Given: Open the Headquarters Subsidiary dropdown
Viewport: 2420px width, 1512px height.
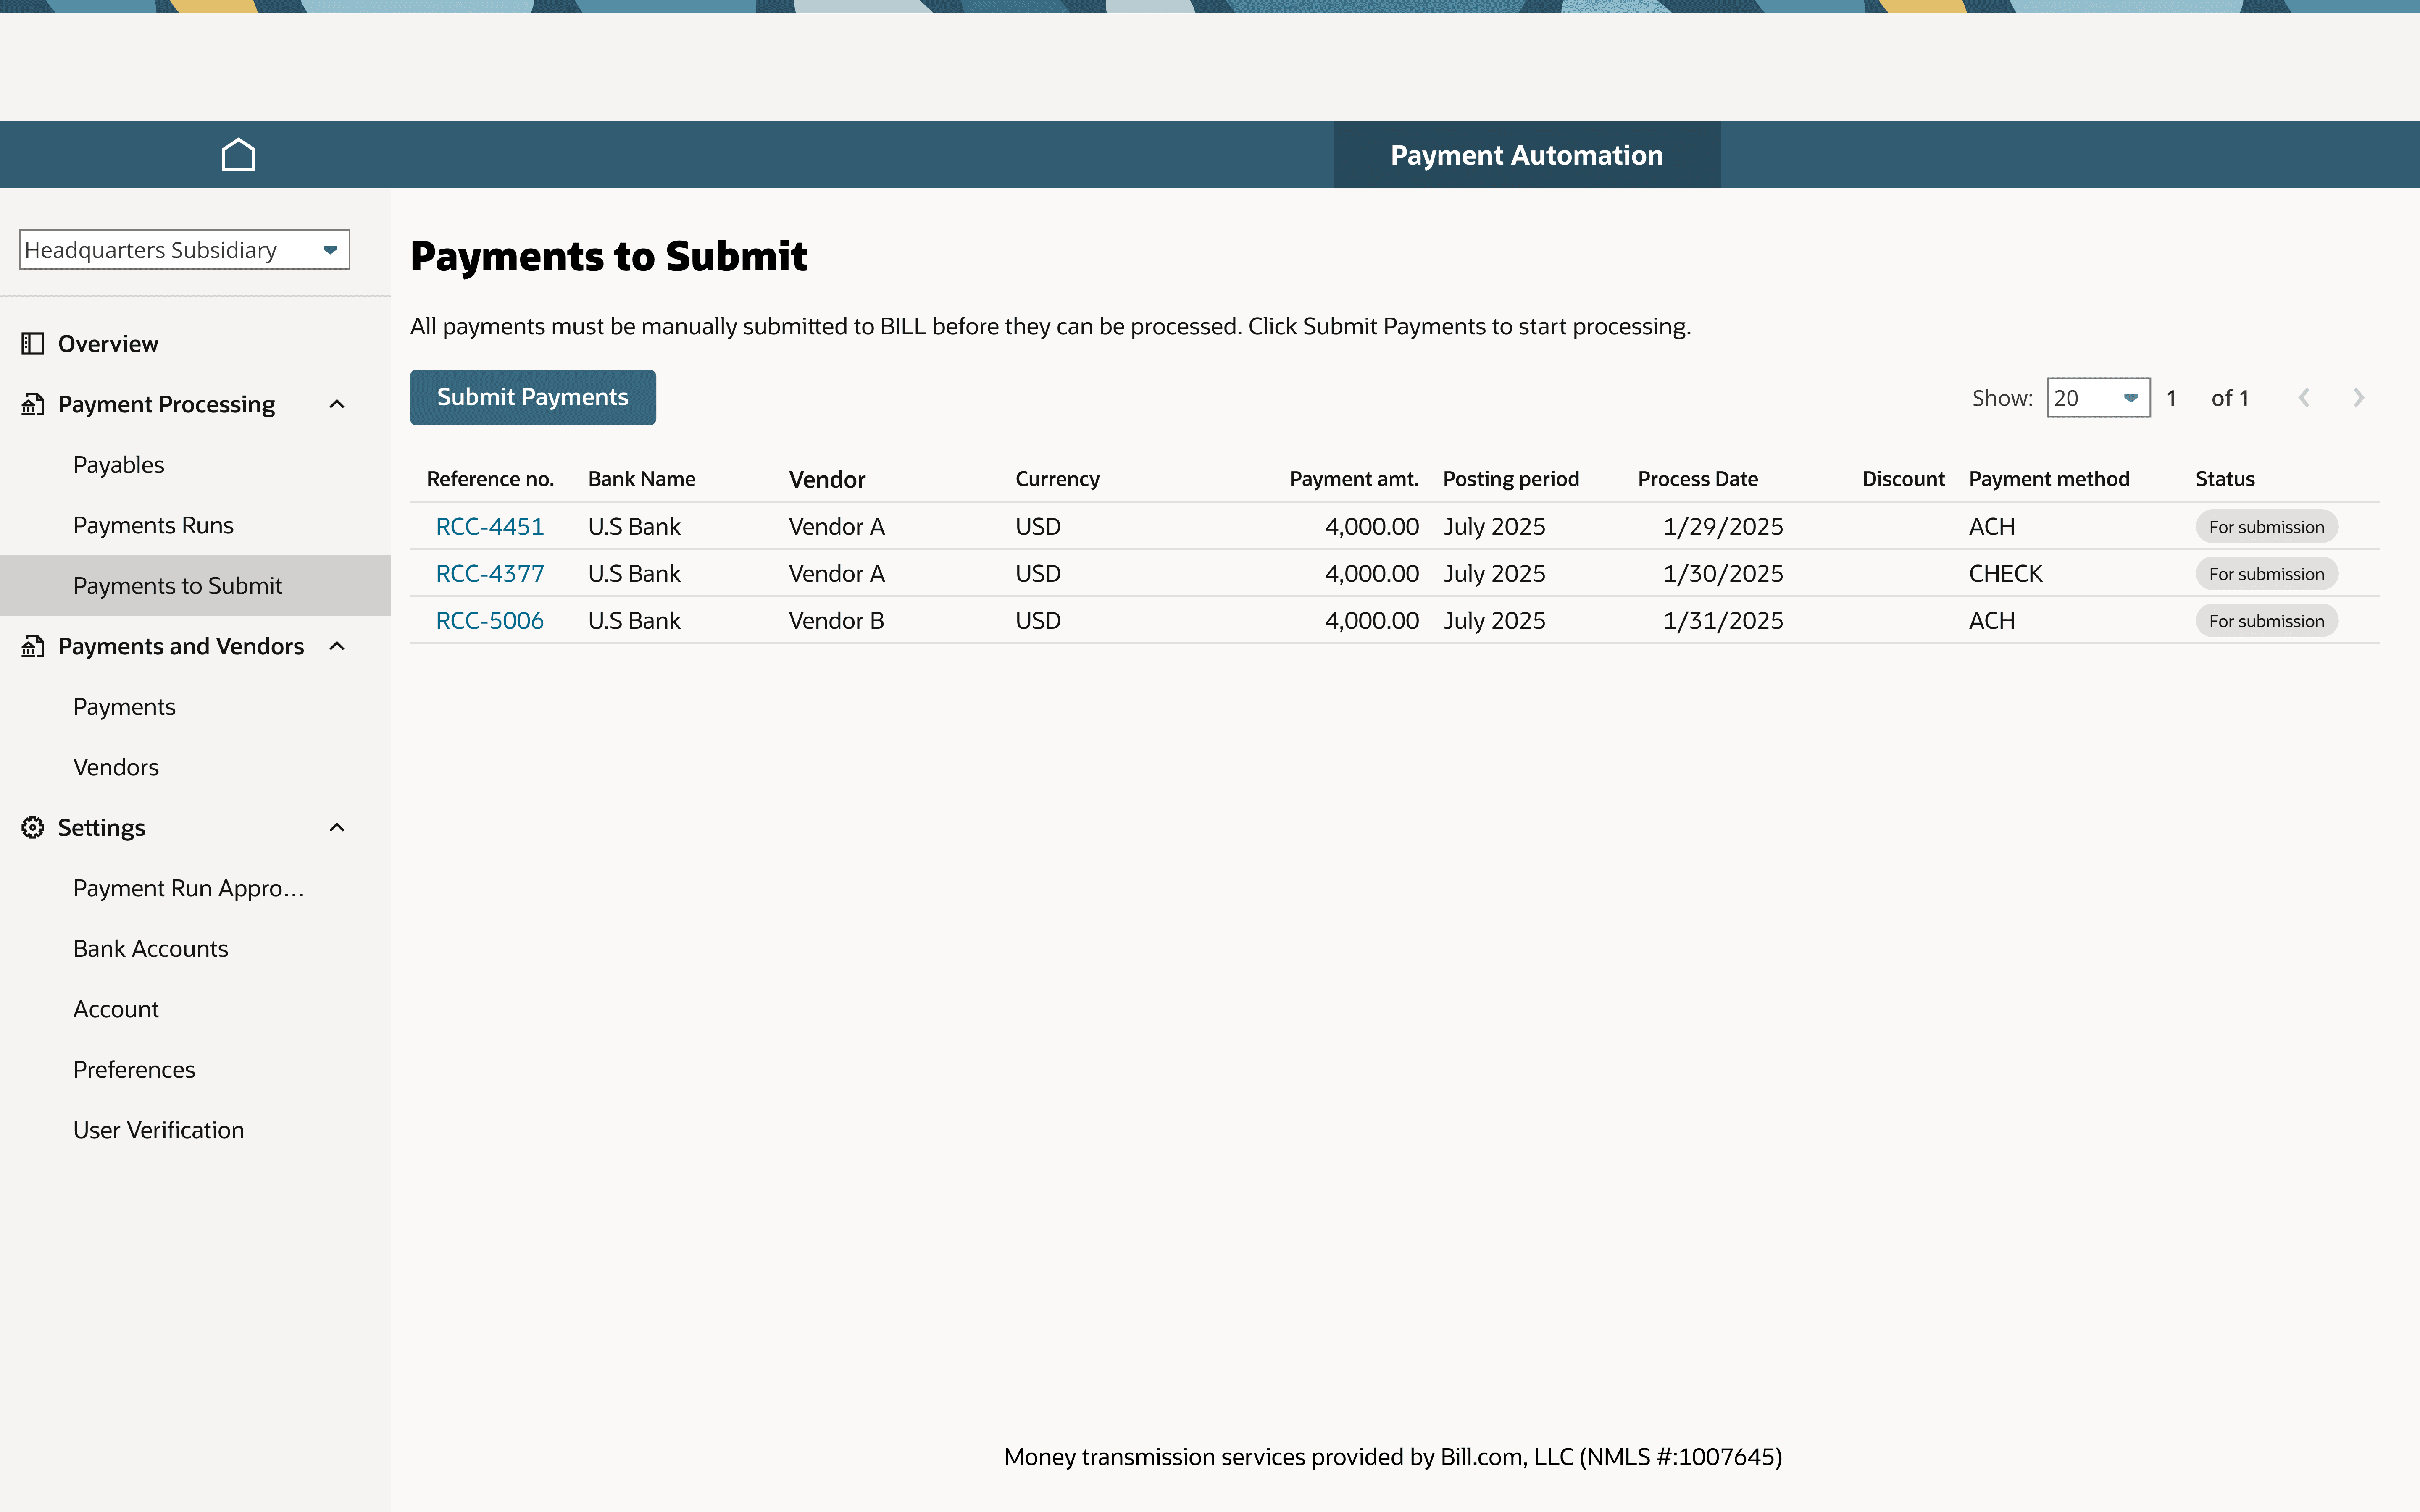Looking at the screenshot, I should pyautogui.click(x=184, y=250).
